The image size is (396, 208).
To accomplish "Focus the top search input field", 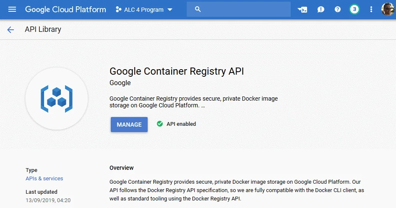I will pos(239,9).
